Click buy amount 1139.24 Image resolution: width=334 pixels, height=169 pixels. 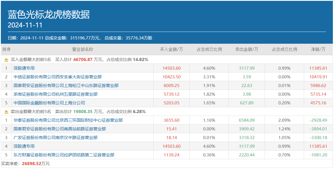[171, 155]
